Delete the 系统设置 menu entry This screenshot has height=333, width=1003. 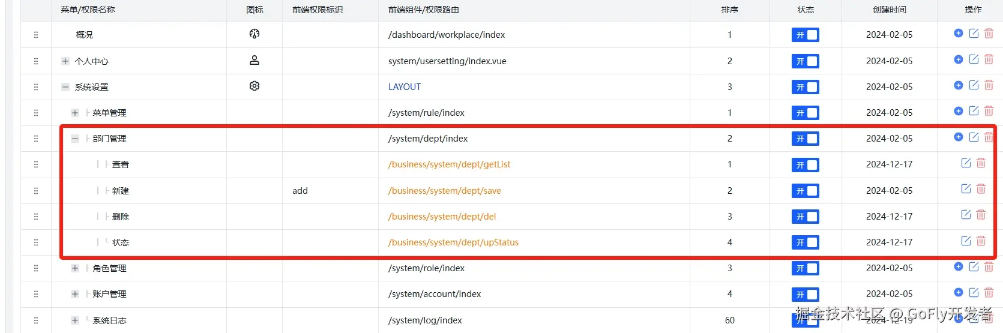click(x=989, y=85)
